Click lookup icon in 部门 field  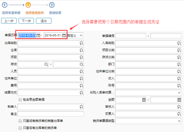[179, 64]
